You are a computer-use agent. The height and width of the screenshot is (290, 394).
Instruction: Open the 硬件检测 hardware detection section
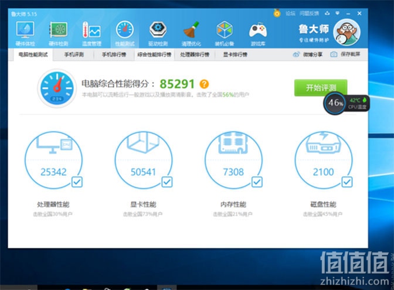tap(58, 34)
